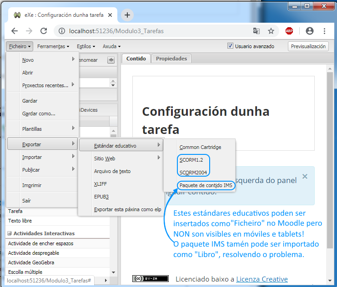Click the iDevices list down arrow
Screen dimensions: 337x287
(x=114, y=272)
